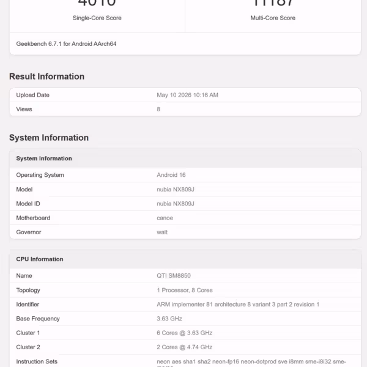Select the Android 16 value
Image resolution: width=367 pixels, height=367 pixels.
[171, 175]
